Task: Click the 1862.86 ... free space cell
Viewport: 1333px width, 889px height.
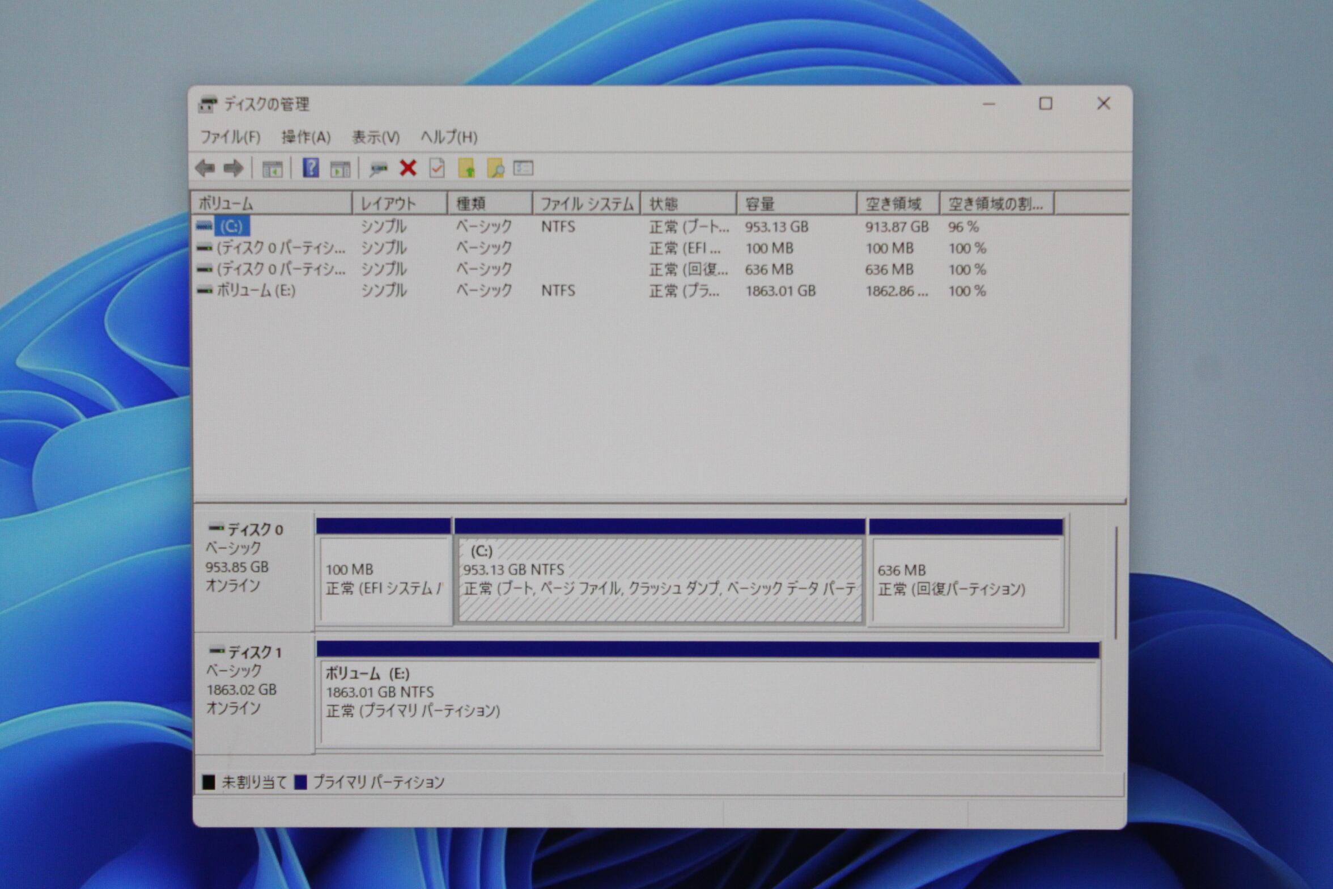Action: pos(897,291)
